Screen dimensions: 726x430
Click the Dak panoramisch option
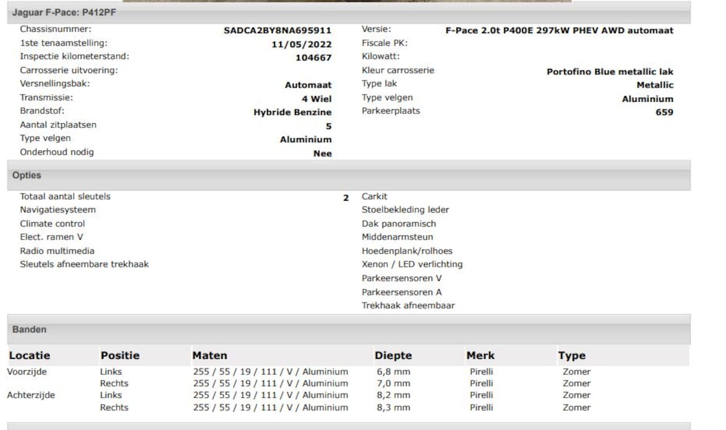click(x=399, y=224)
